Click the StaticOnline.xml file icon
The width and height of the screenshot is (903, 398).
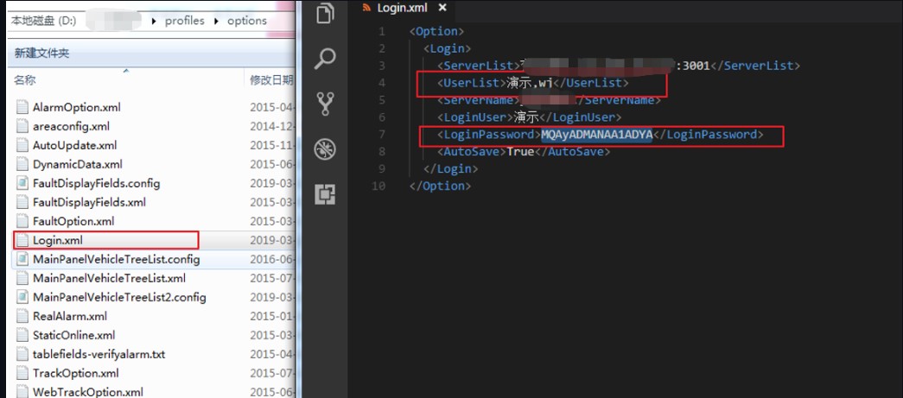coord(22,335)
